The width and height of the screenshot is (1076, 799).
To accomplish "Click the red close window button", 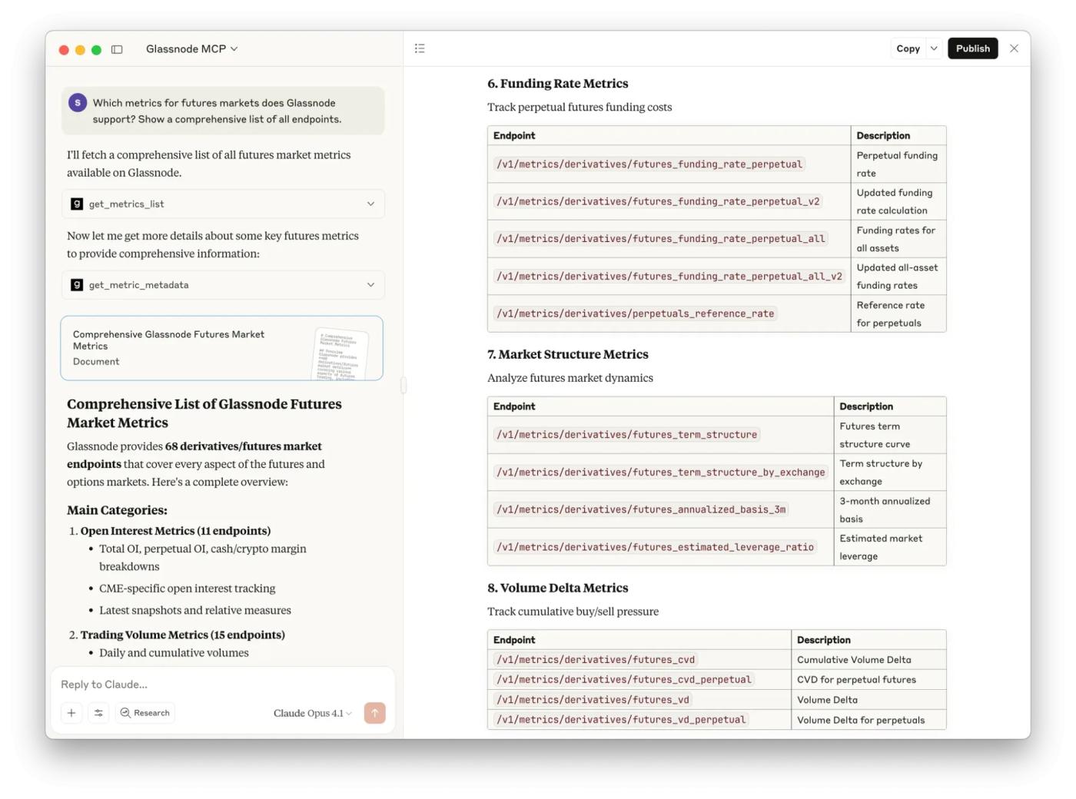I will [x=64, y=50].
